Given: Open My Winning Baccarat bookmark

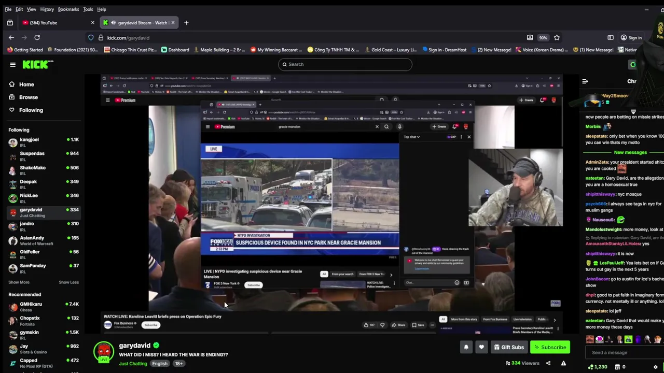Looking at the screenshot, I should (x=276, y=50).
